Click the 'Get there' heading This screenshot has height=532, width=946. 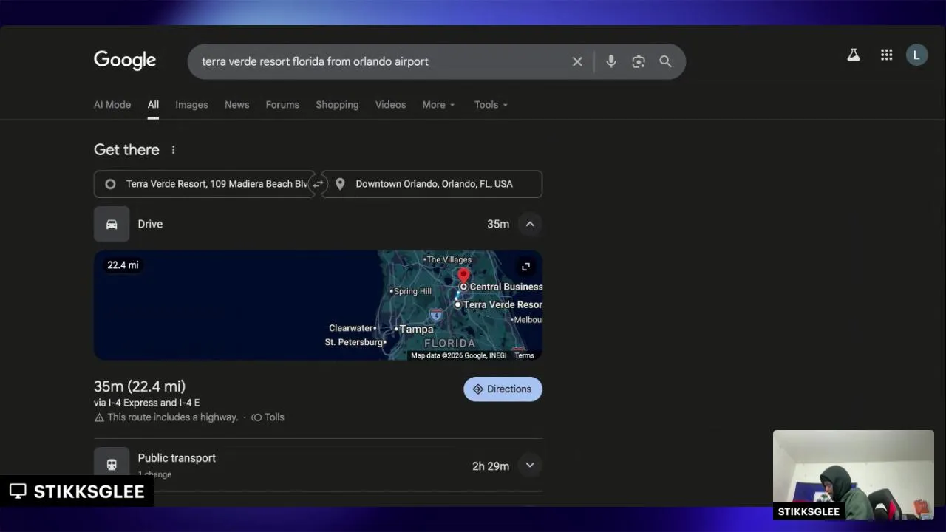tap(126, 149)
